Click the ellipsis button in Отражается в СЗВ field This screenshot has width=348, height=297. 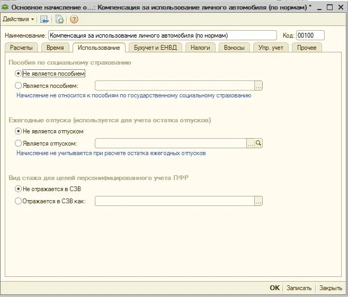pos(258,201)
